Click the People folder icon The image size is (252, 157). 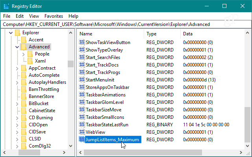(30, 54)
